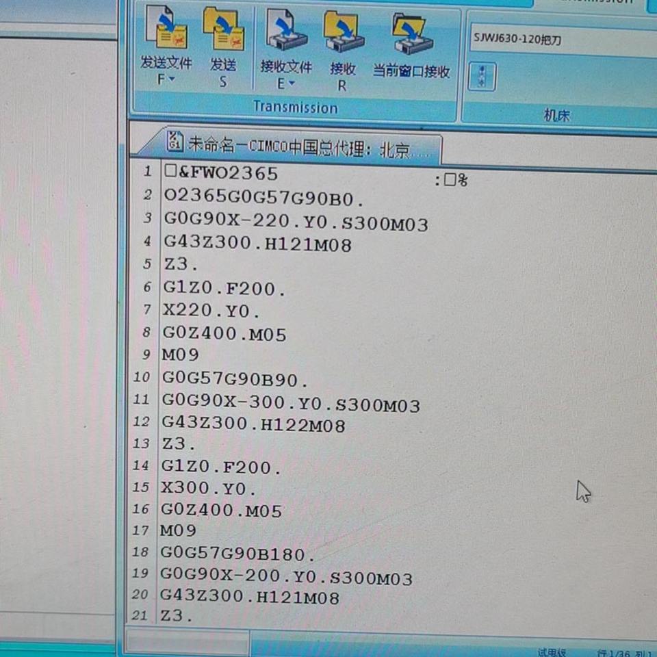This screenshot has width=657, height=657.
Task: Click line 4 G43Z300.H121M08
Action: pyautogui.click(x=257, y=244)
